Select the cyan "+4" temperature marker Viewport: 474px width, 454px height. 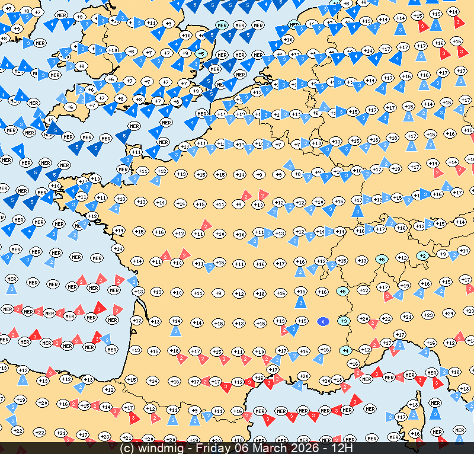[346, 350]
